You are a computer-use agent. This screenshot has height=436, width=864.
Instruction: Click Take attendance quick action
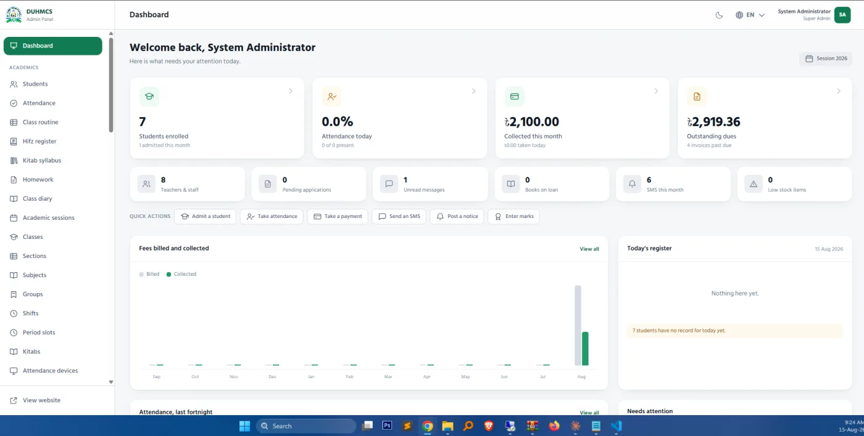pos(272,217)
